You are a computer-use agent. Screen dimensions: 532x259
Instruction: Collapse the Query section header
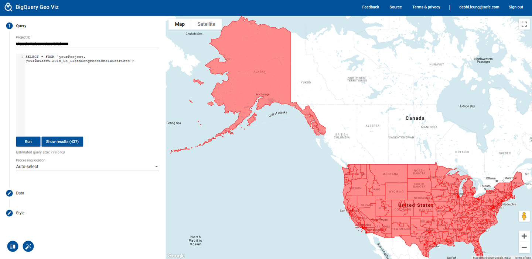tap(21, 26)
